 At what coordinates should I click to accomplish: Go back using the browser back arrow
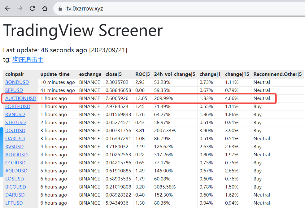pos(7,8)
